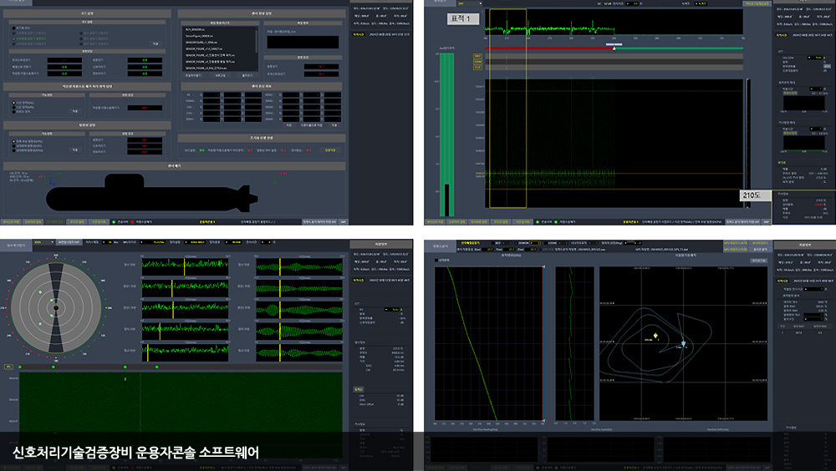This screenshot has width=836, height=471.
Task: Toggle the top yellow-outlined button beside gray tracks
Action: 477,56
